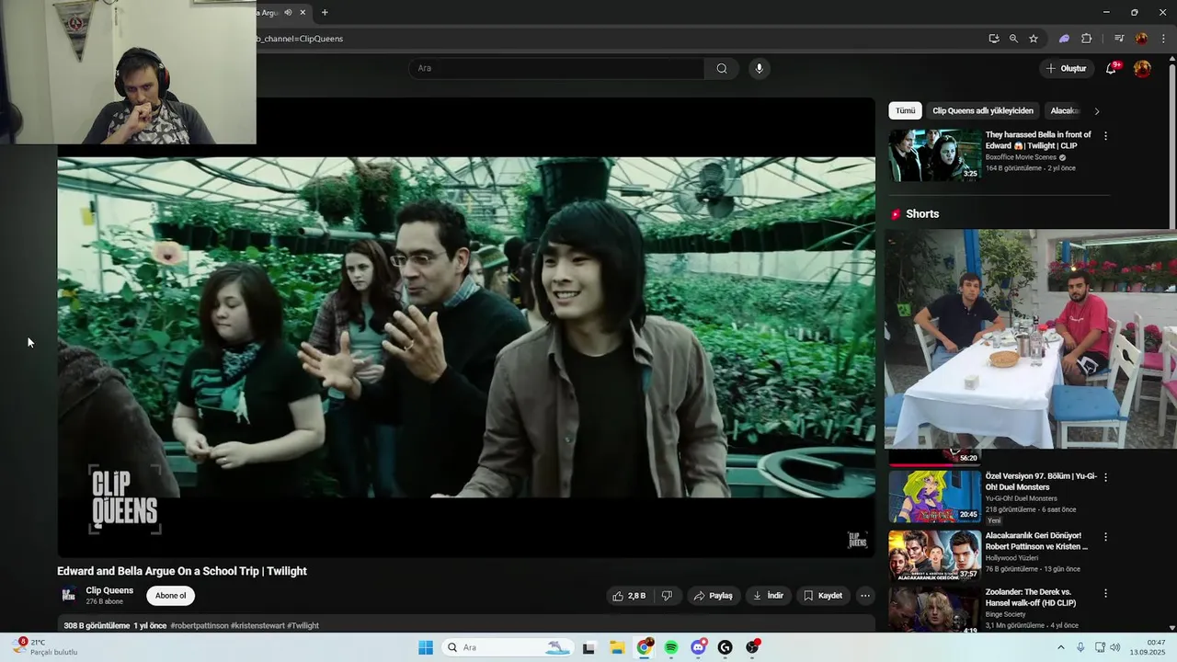The height and width of the screenshot is (662, 1177).
Task: Open Logitech G Hub taskbar icon
Action: [x=726, y=647]
